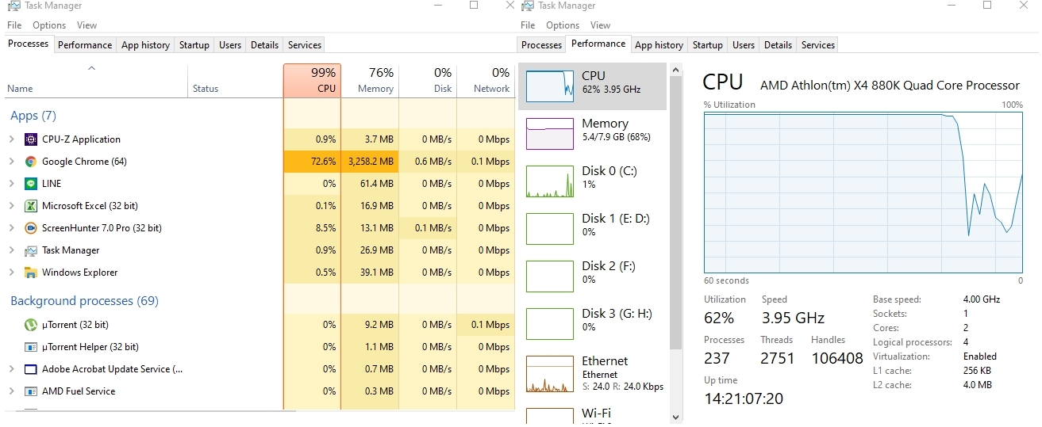This screenshot has height=427, width=1042.
Task: Open View menu in left Task Manager
Action: pos(87,25)
